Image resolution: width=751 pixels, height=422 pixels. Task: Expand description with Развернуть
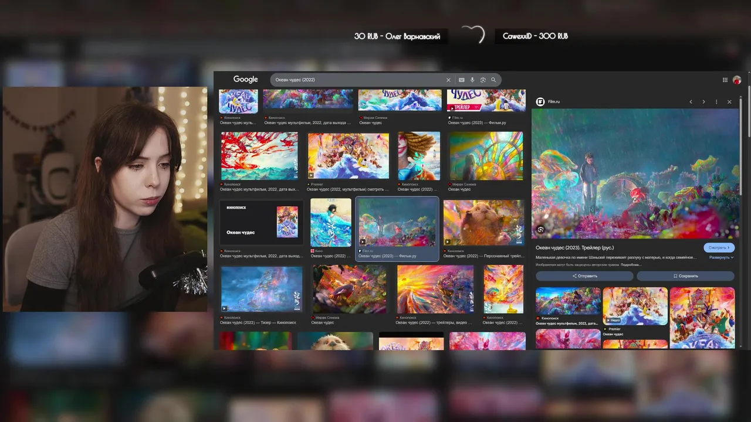[x=721, y=257]
